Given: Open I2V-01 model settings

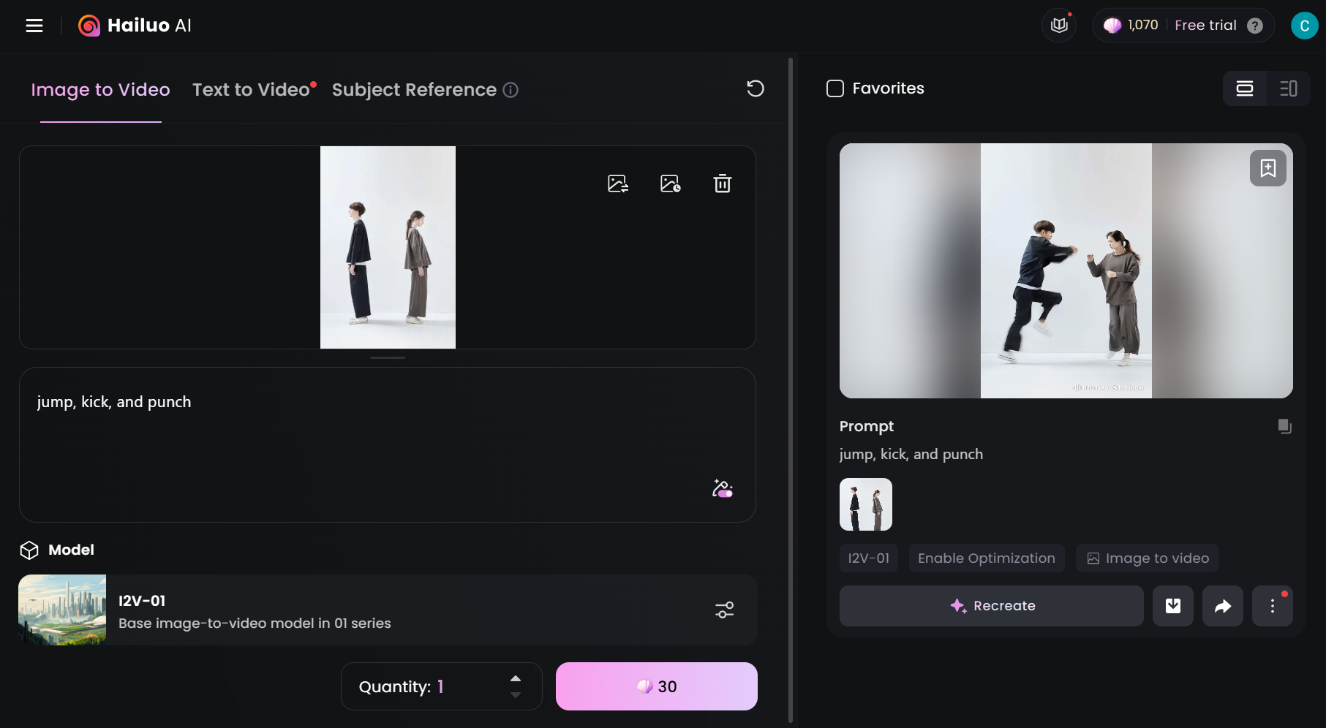Looking at the screenshot, I should [x=724, y=610].
